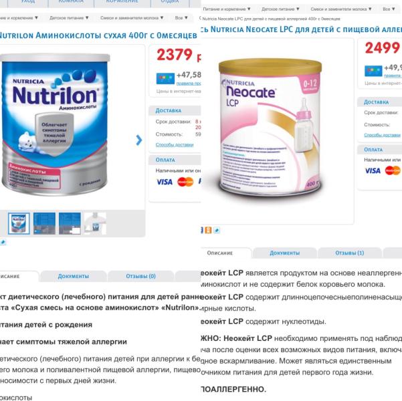Click the next image arrow beside Nutrilon can
Image resolution: width=402 pixels, height=401 pixels.
point(138,140)
